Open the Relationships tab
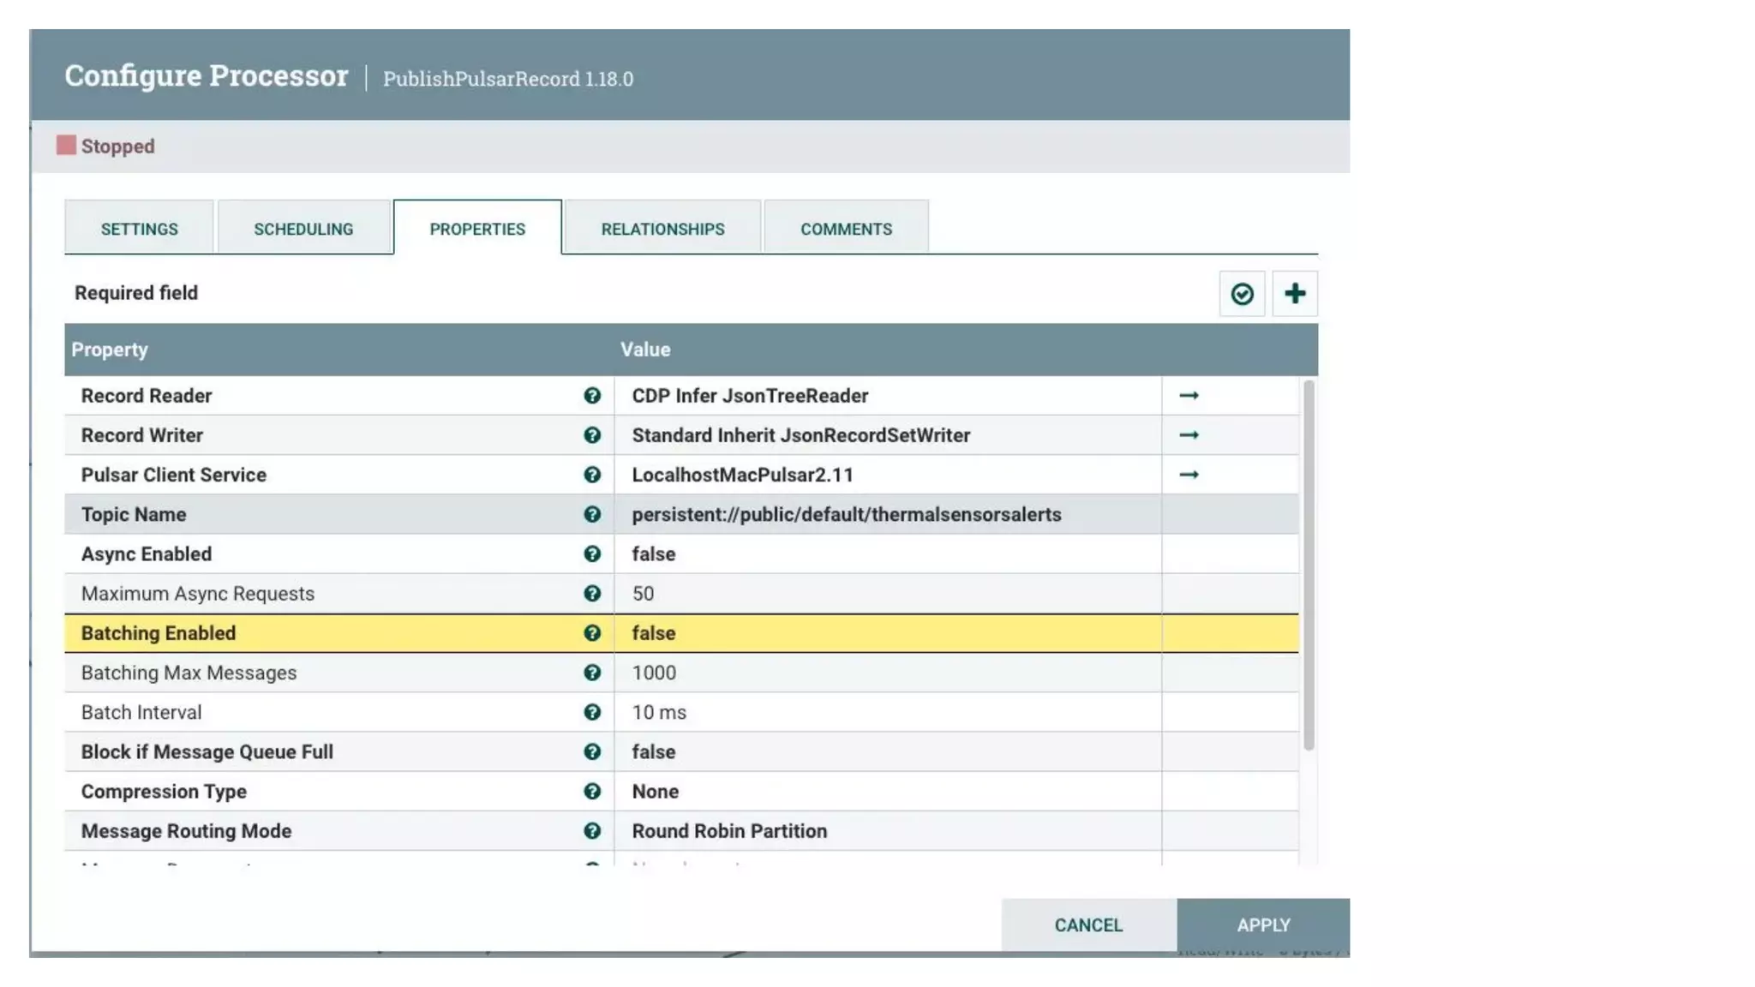1755x987 pixels. coord(662,228)
